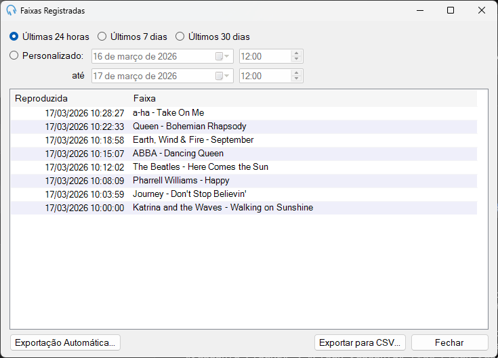This screenshot has width=498, height=358.
Task: Open the start date calendar icon dropdown
Action: pyautogui.click(x=222, y=56)
